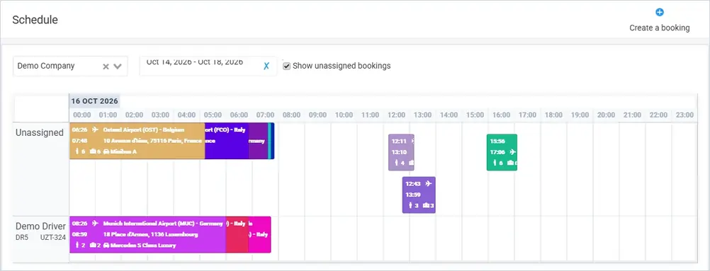
Task: Click the plane icon in the 17:06 booking
Action: click(x=512, y=152)
